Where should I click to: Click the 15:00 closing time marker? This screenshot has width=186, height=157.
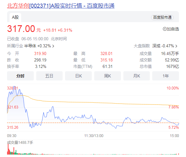tap(174, 135)
